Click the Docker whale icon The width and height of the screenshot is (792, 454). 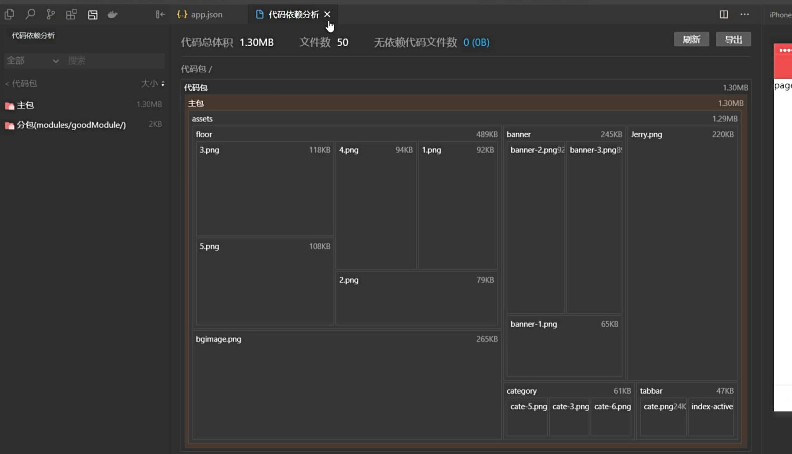pyautogui.click(x=113, y=14)
